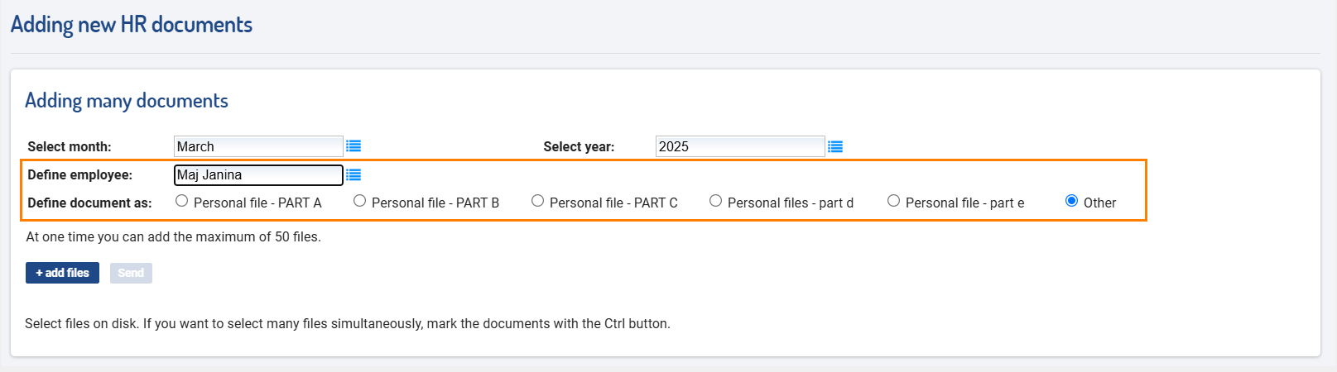The width and height of the screenshot is (1337, 372).
Task: Click the + add files button
Action: (x=62, y=273)
